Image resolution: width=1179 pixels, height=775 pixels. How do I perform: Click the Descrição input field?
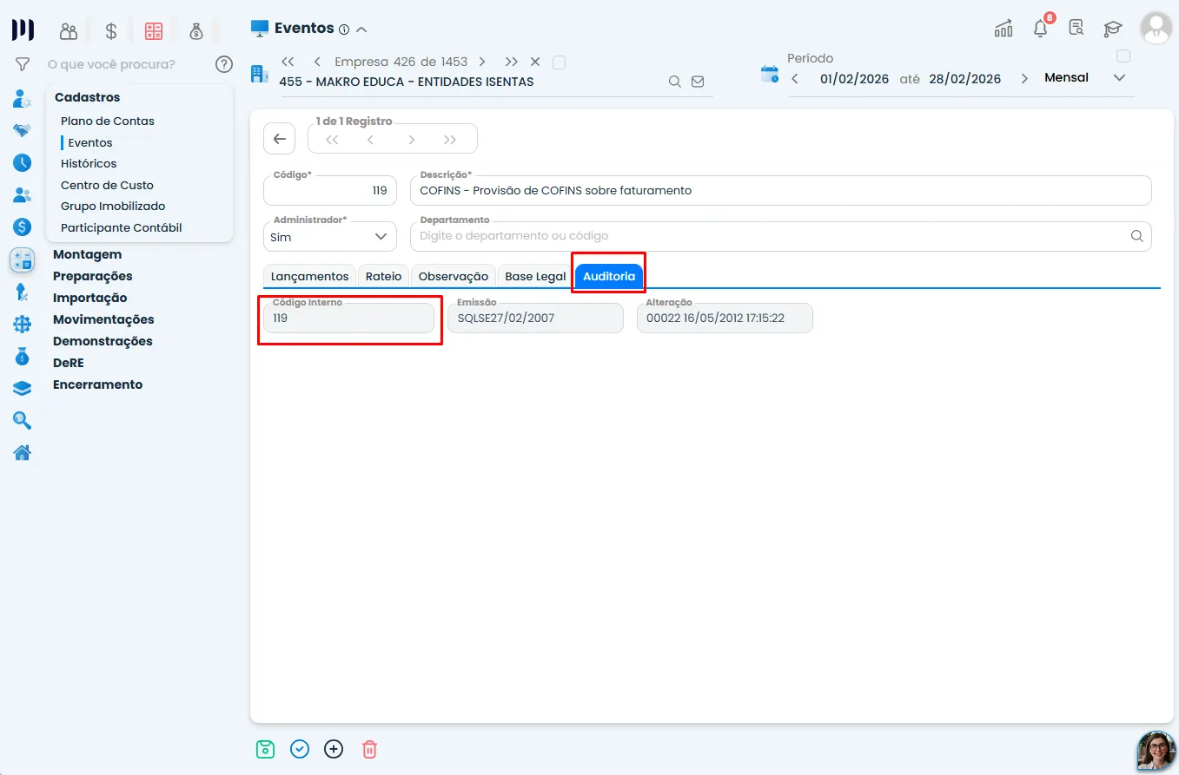781,190
